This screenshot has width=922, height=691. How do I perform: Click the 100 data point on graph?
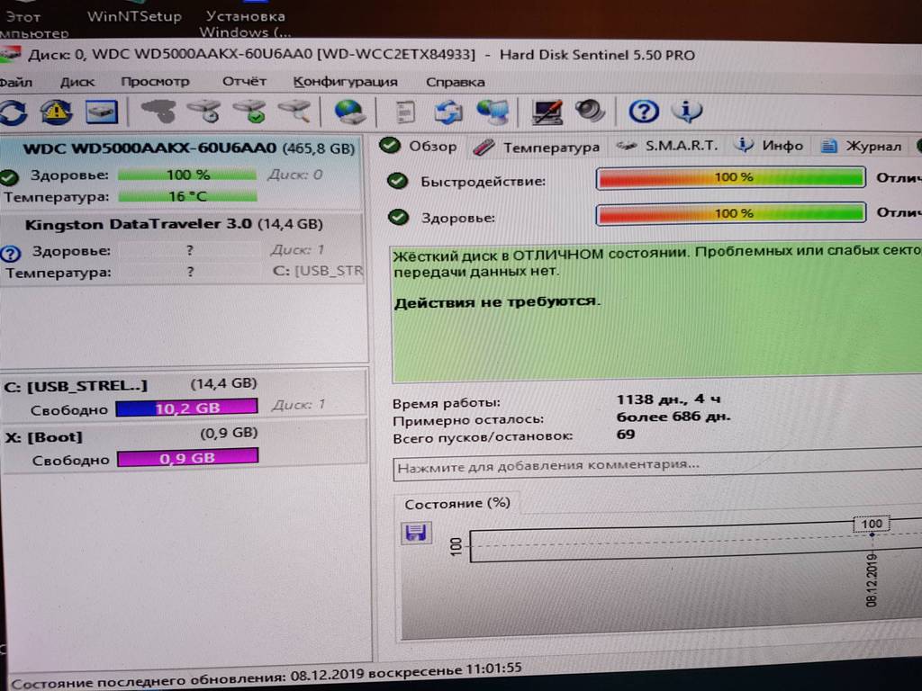pos(872,525)
